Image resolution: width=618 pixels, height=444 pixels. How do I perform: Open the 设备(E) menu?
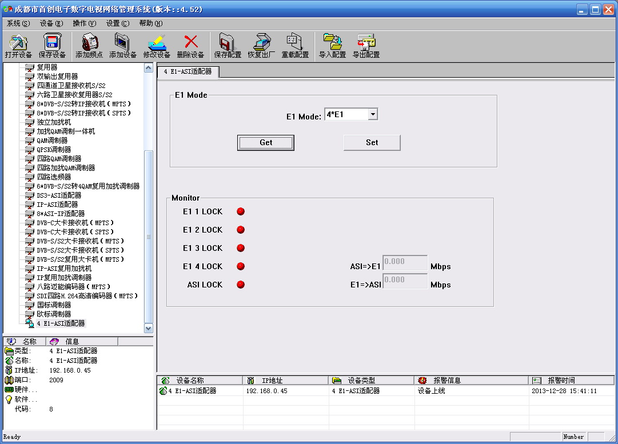pos(51,23)
